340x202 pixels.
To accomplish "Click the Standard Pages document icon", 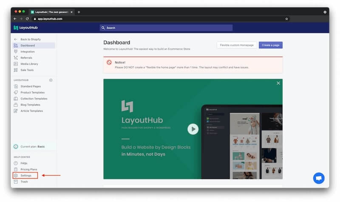I will click(16, 86).
